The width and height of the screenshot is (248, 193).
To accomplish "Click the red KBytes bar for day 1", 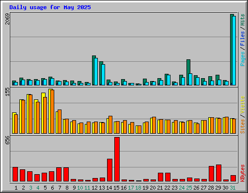I will (x=15, y=174).
